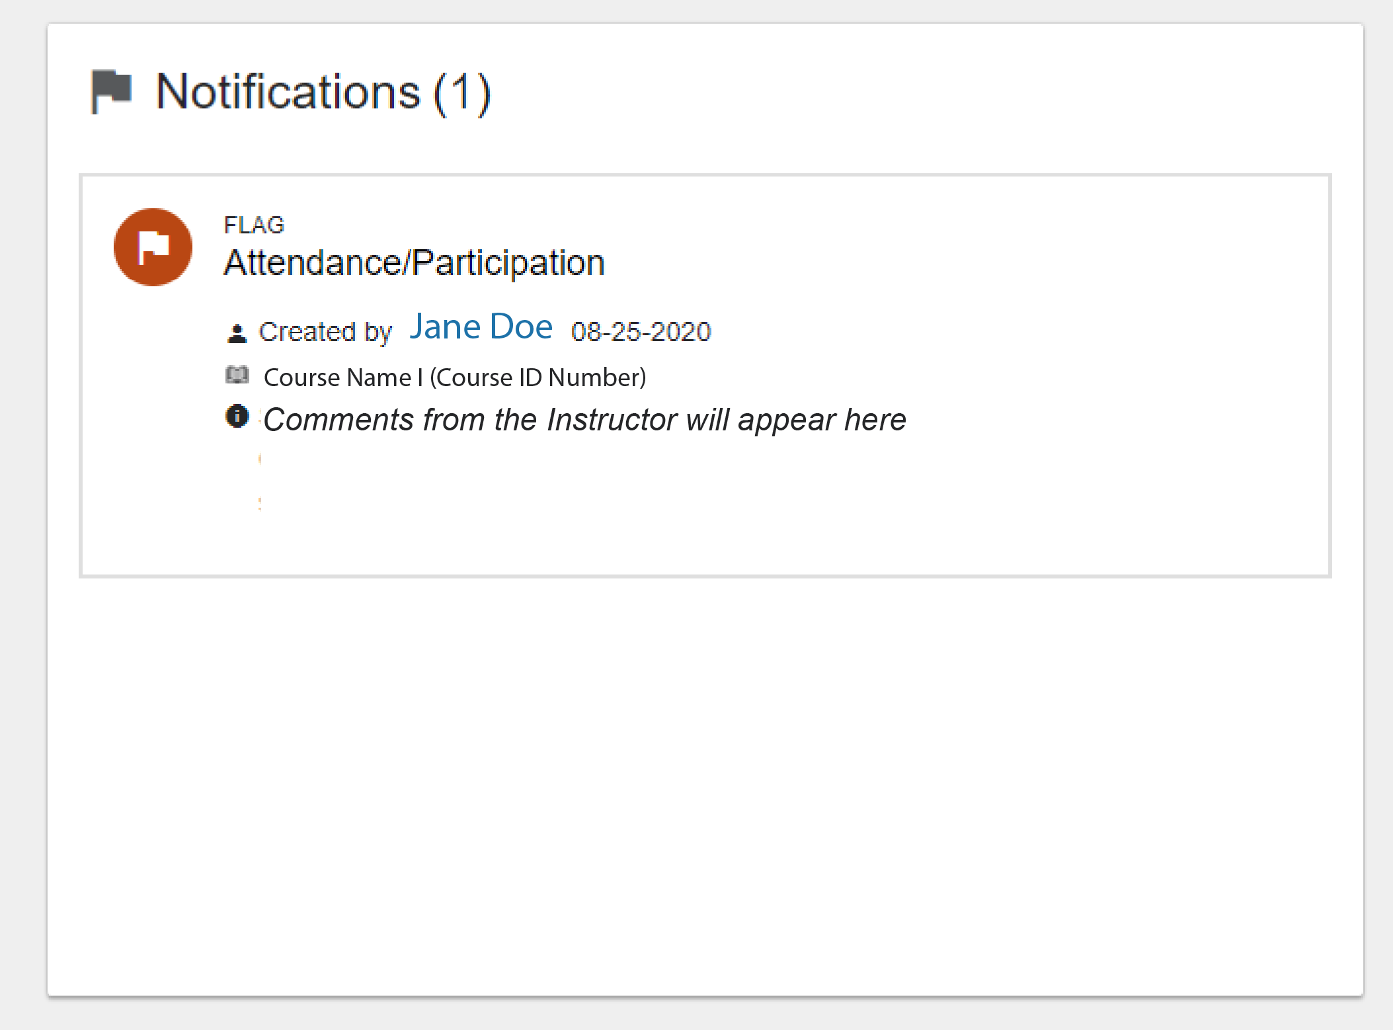1393x1030 pixels.
Task: Click the info icon beside instructor comments
Action: [x=237, y=416]
